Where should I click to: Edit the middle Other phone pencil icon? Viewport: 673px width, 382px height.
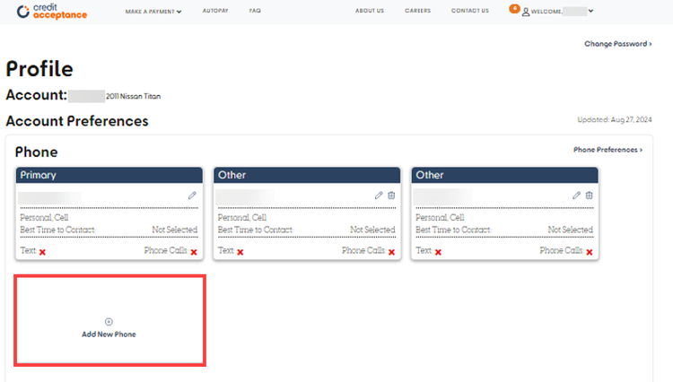tap(379, 195)
